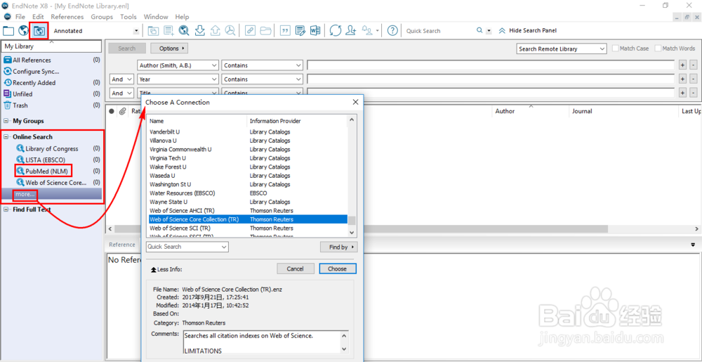Click Help question mark icon
Viewport: 702px width, 362px height.
(392, 30)
